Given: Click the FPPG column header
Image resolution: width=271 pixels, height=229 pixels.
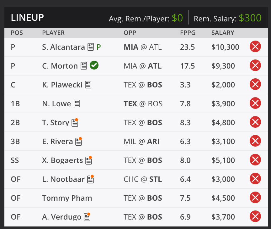Looking at the screenshot, I should click(x=188, y=33).
